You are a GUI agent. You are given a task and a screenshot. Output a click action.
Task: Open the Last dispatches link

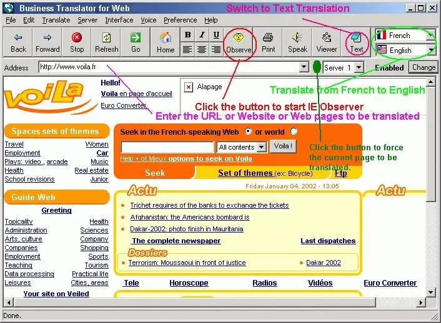tap(328, 241)
